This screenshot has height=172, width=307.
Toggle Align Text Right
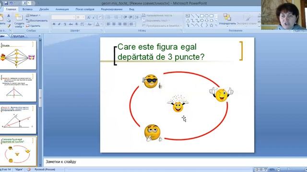point(119,24)
